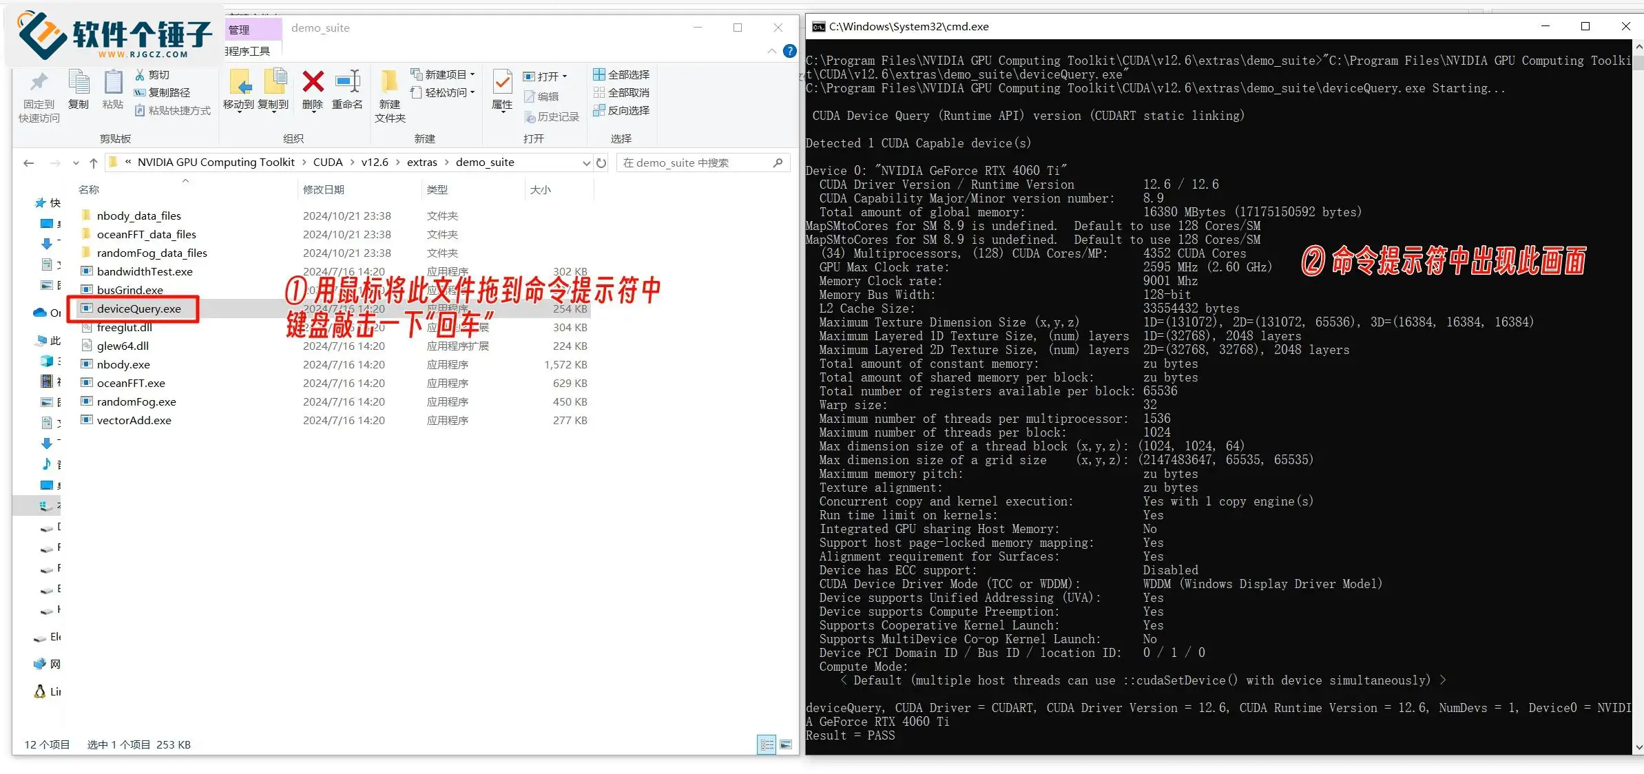This screenshot has height=774, width=1644.
Task: Sort by the Type (类型) column header
Action: pyautogui.click(x=437, y=189)
